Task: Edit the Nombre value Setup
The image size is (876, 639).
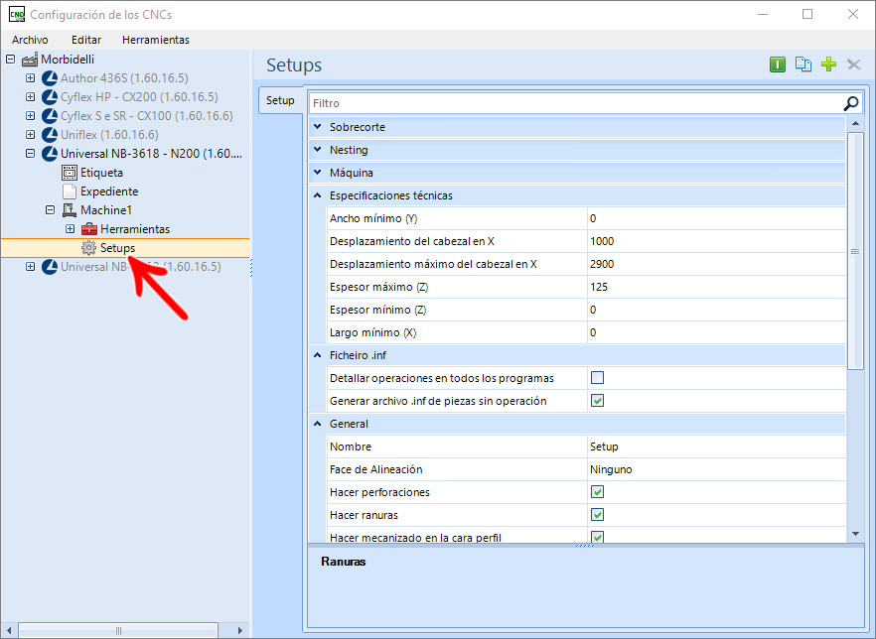Action: pos(716,447)
